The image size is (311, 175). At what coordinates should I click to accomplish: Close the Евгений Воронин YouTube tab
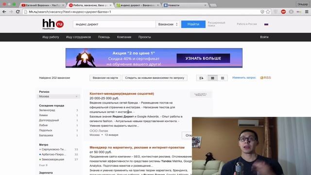pyautogui.click(x=63, y=5)
